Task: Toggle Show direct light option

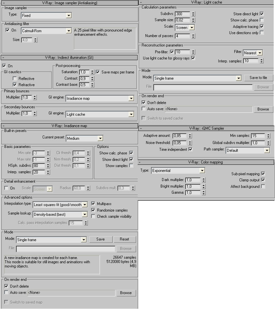Action: (x=131, y=159)
